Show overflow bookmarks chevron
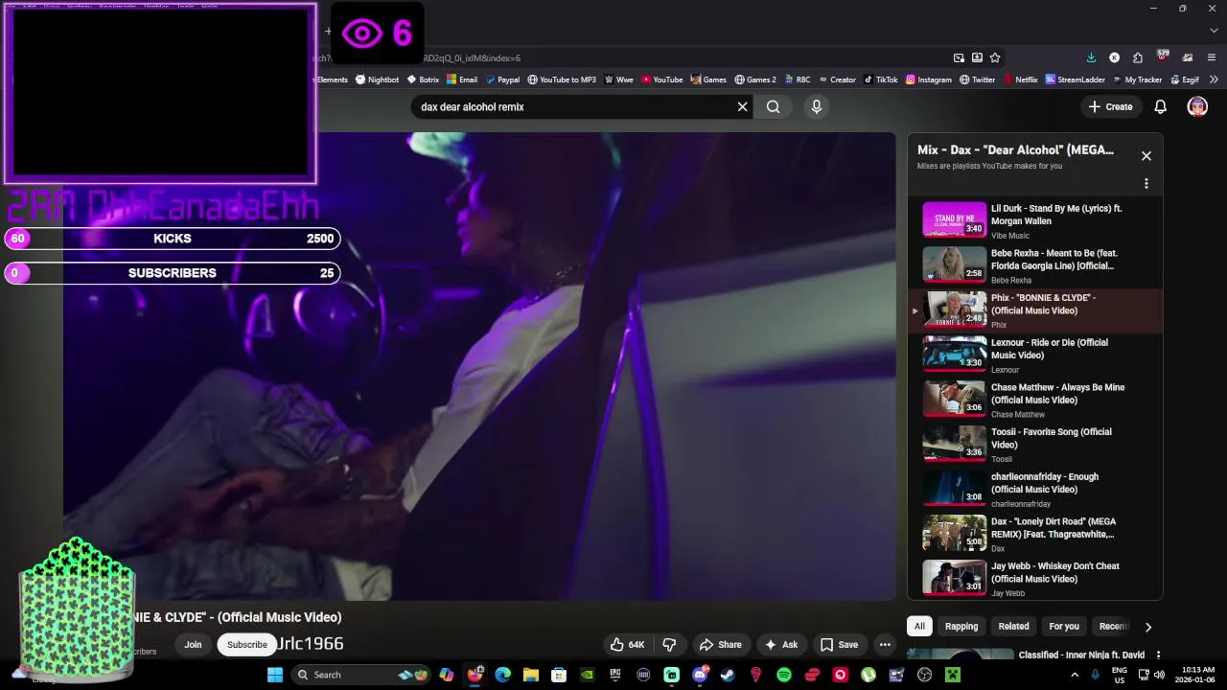 point(1214,80)
